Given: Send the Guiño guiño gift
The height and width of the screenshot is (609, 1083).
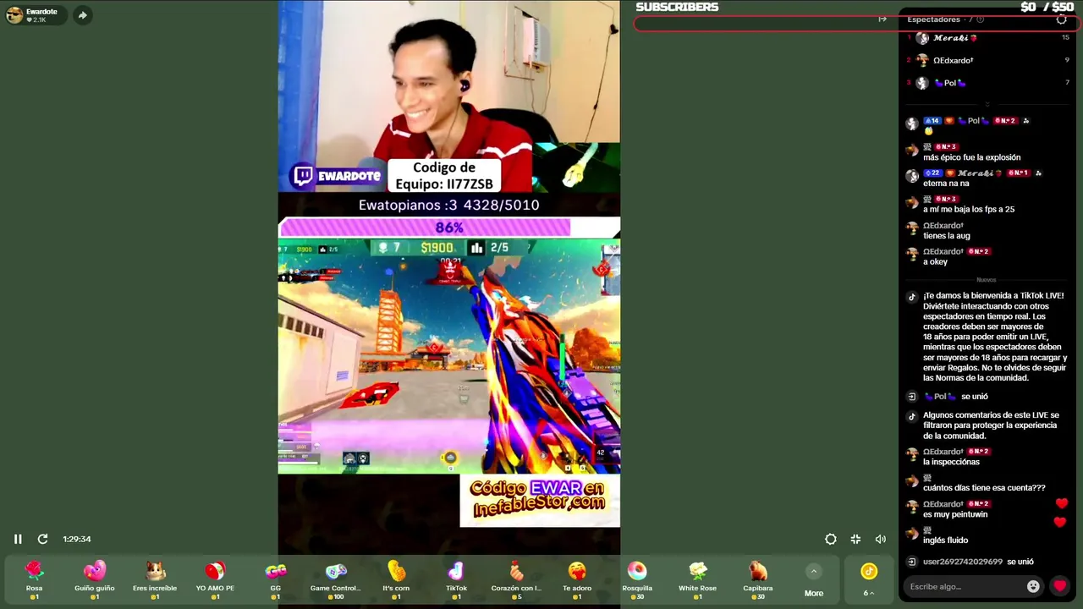Looking at the screenshot, I should pos(95,579).
